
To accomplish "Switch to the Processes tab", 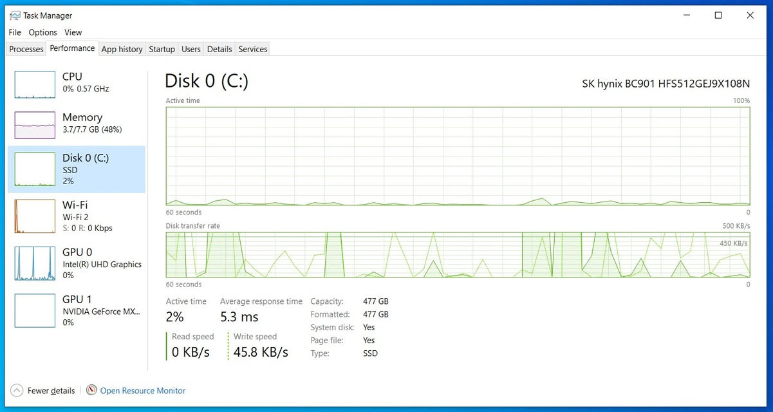I will 26,49.
